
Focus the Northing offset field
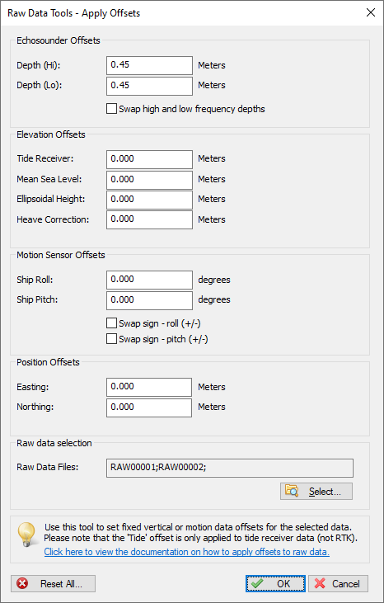click(149, 407)
